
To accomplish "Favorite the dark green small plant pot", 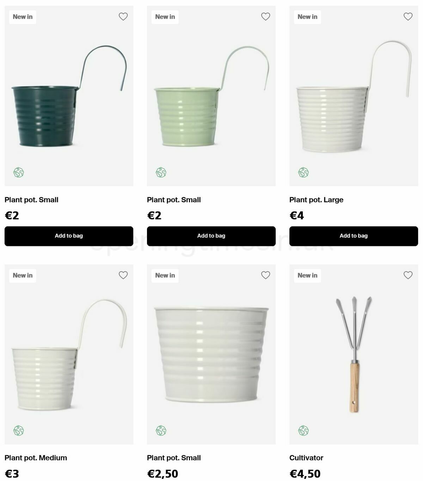I will coord(123,17).
